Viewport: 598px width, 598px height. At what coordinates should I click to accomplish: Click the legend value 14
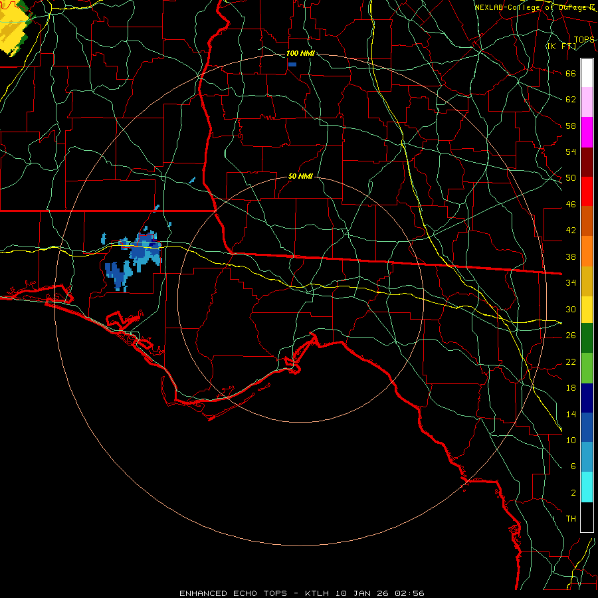[571, 414]
